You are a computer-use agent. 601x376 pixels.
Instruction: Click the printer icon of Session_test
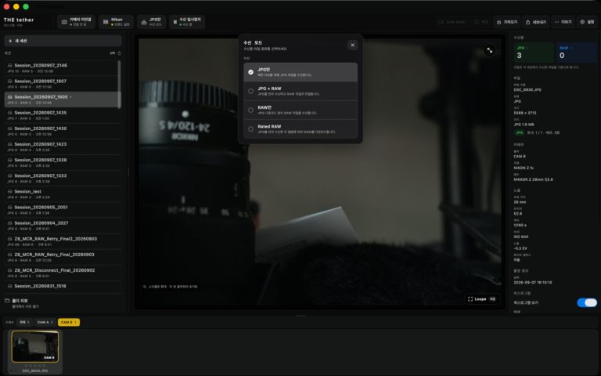pos(10,191)
